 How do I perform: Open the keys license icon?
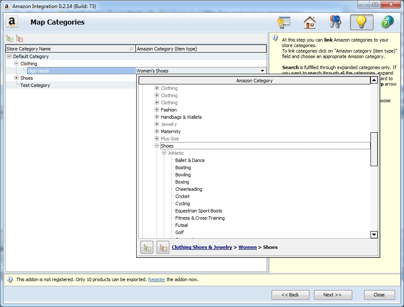(335, 22)
